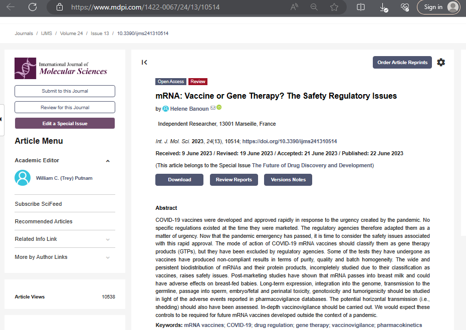Collapse the Academic Editor section
This screenshot has height=330, width=466.
[108, 161]
